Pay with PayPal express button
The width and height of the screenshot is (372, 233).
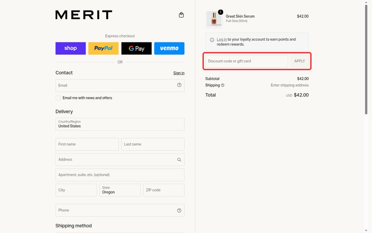click(x=103, y=48)
